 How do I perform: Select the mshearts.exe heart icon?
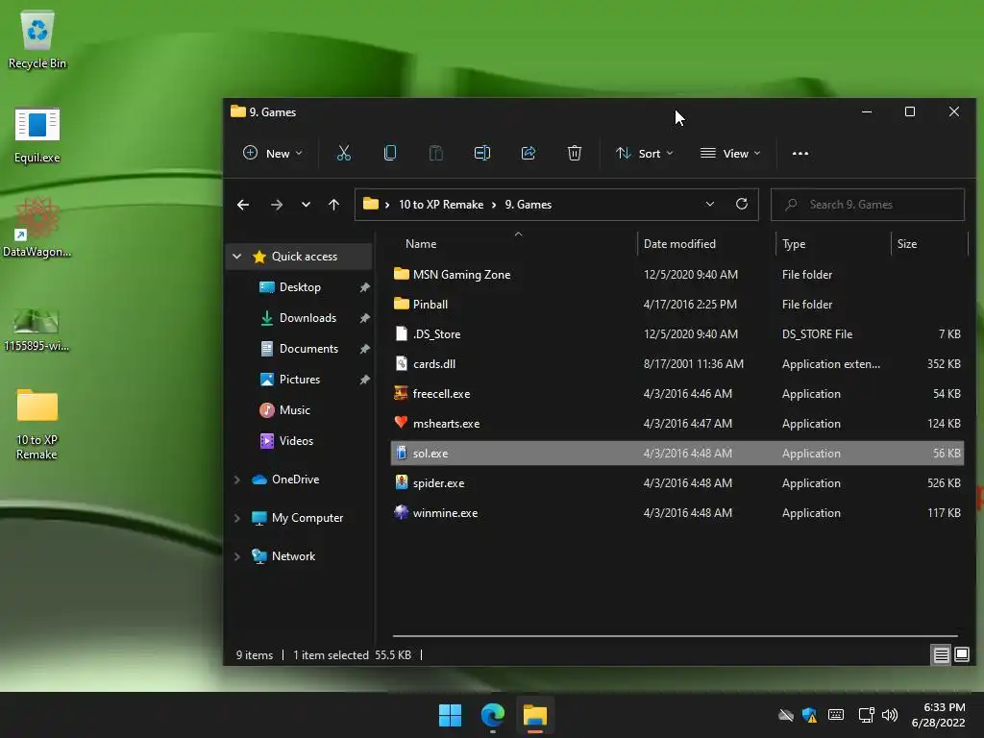pos(401,423)
